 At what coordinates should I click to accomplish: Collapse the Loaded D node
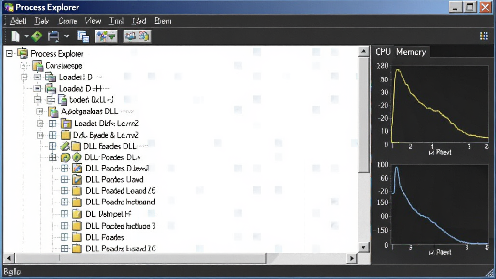[37, 77]
